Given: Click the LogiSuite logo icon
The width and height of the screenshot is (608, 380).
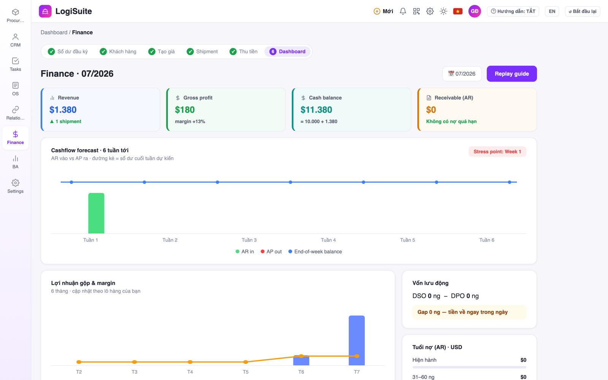Looking at the screenshot, I should (x=45, y=11).
